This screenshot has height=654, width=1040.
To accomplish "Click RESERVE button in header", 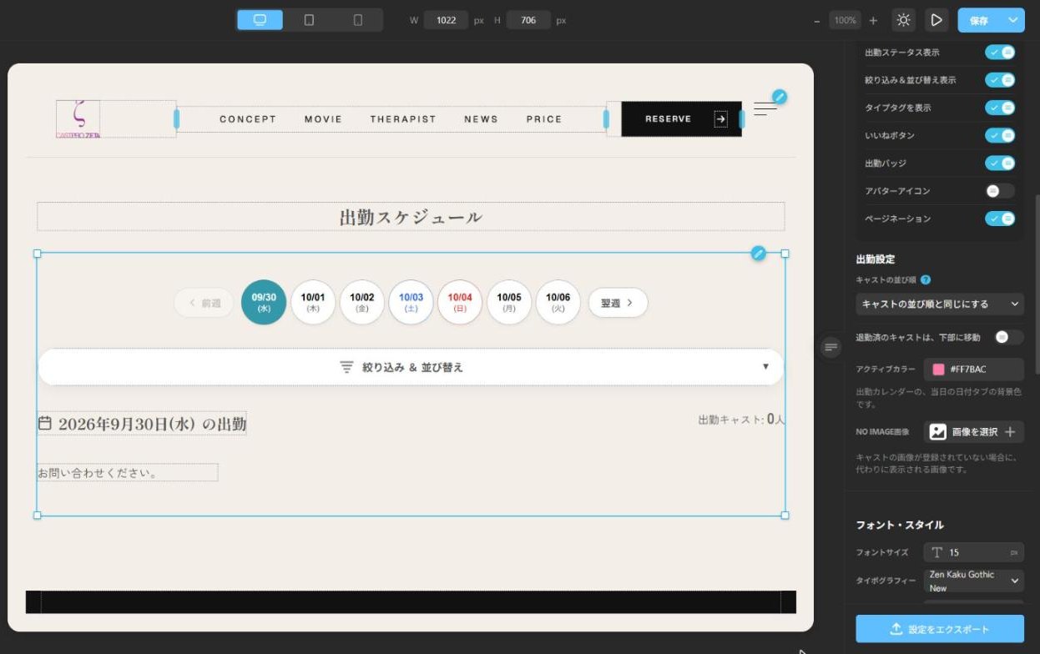I will coord(681,119).
